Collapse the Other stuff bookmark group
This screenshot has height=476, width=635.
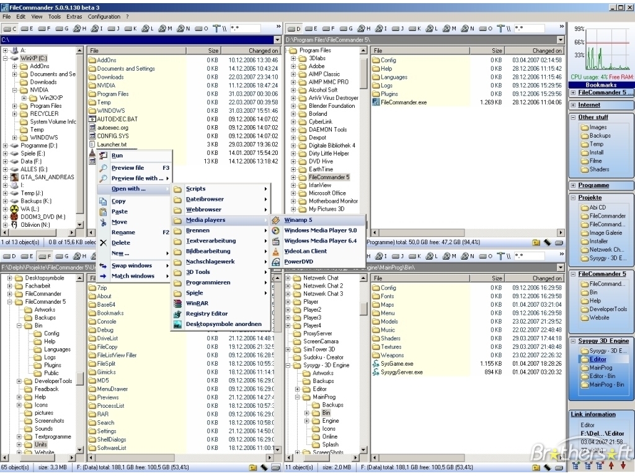pyautogui.click(x=573, y=117)
